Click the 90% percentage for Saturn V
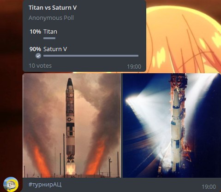Viewport: 221px width, 192px height. (x=36, y=49)
